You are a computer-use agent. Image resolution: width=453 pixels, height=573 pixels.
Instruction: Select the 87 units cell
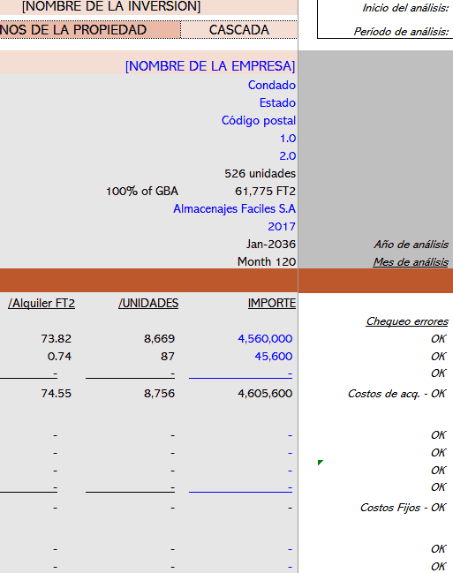(x=168, y=357)
